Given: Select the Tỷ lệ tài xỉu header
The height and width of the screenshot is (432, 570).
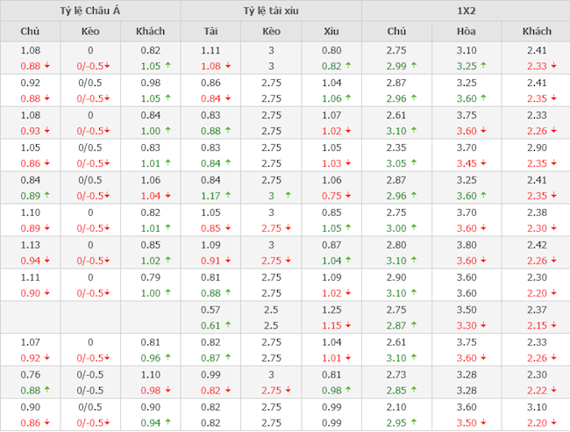Looking at the screenshot, I should [x=271, y=11].
